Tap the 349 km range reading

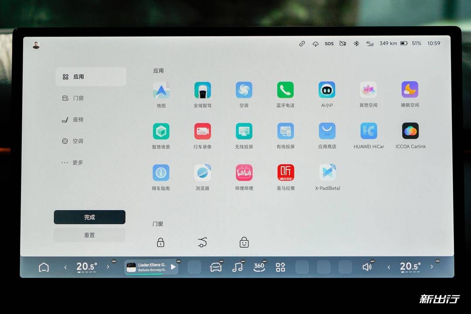388,43
